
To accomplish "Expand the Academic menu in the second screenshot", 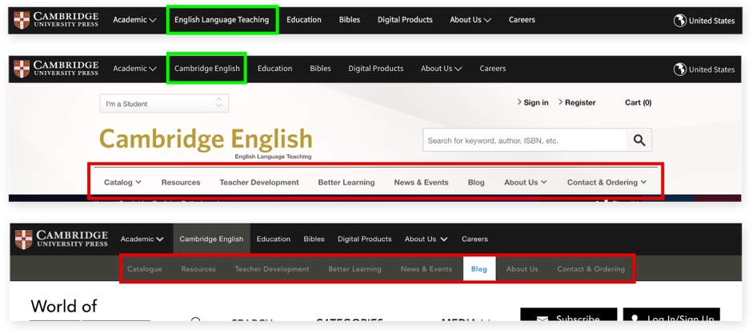I will click(135, 69).
